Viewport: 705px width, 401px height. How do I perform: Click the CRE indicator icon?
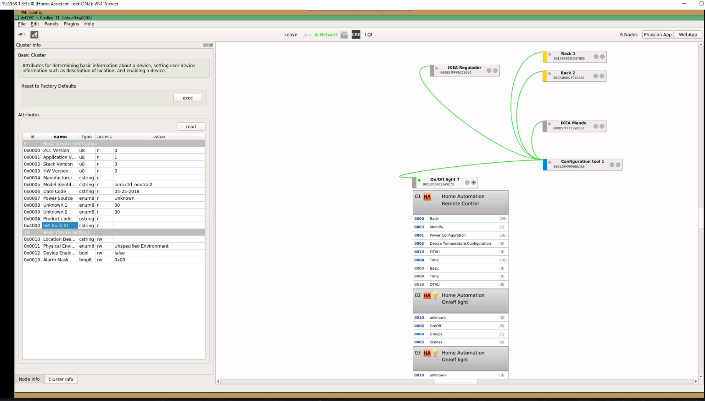(356, 35)
